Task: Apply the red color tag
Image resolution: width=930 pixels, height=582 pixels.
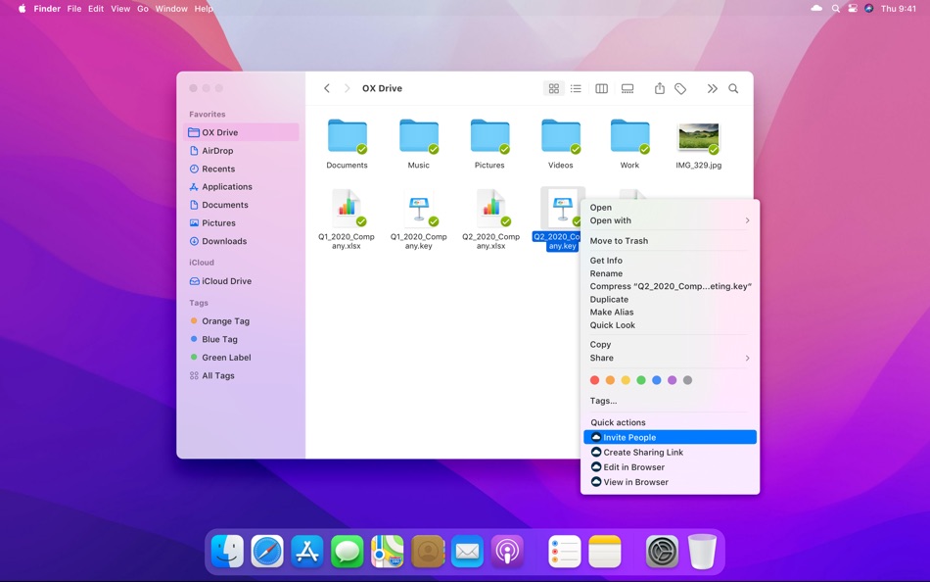Action: [x=594, y=380]
